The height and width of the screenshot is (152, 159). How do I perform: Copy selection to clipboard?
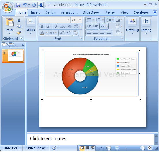[19, 26]
